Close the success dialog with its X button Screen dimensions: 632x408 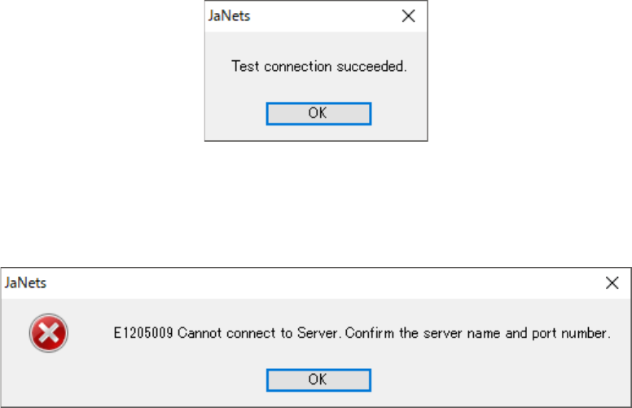409,15
